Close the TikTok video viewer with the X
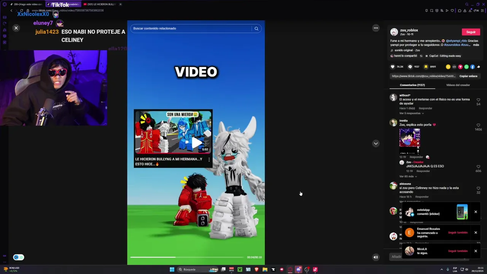This screenshot has height=274, width=487. coord(16,28)
